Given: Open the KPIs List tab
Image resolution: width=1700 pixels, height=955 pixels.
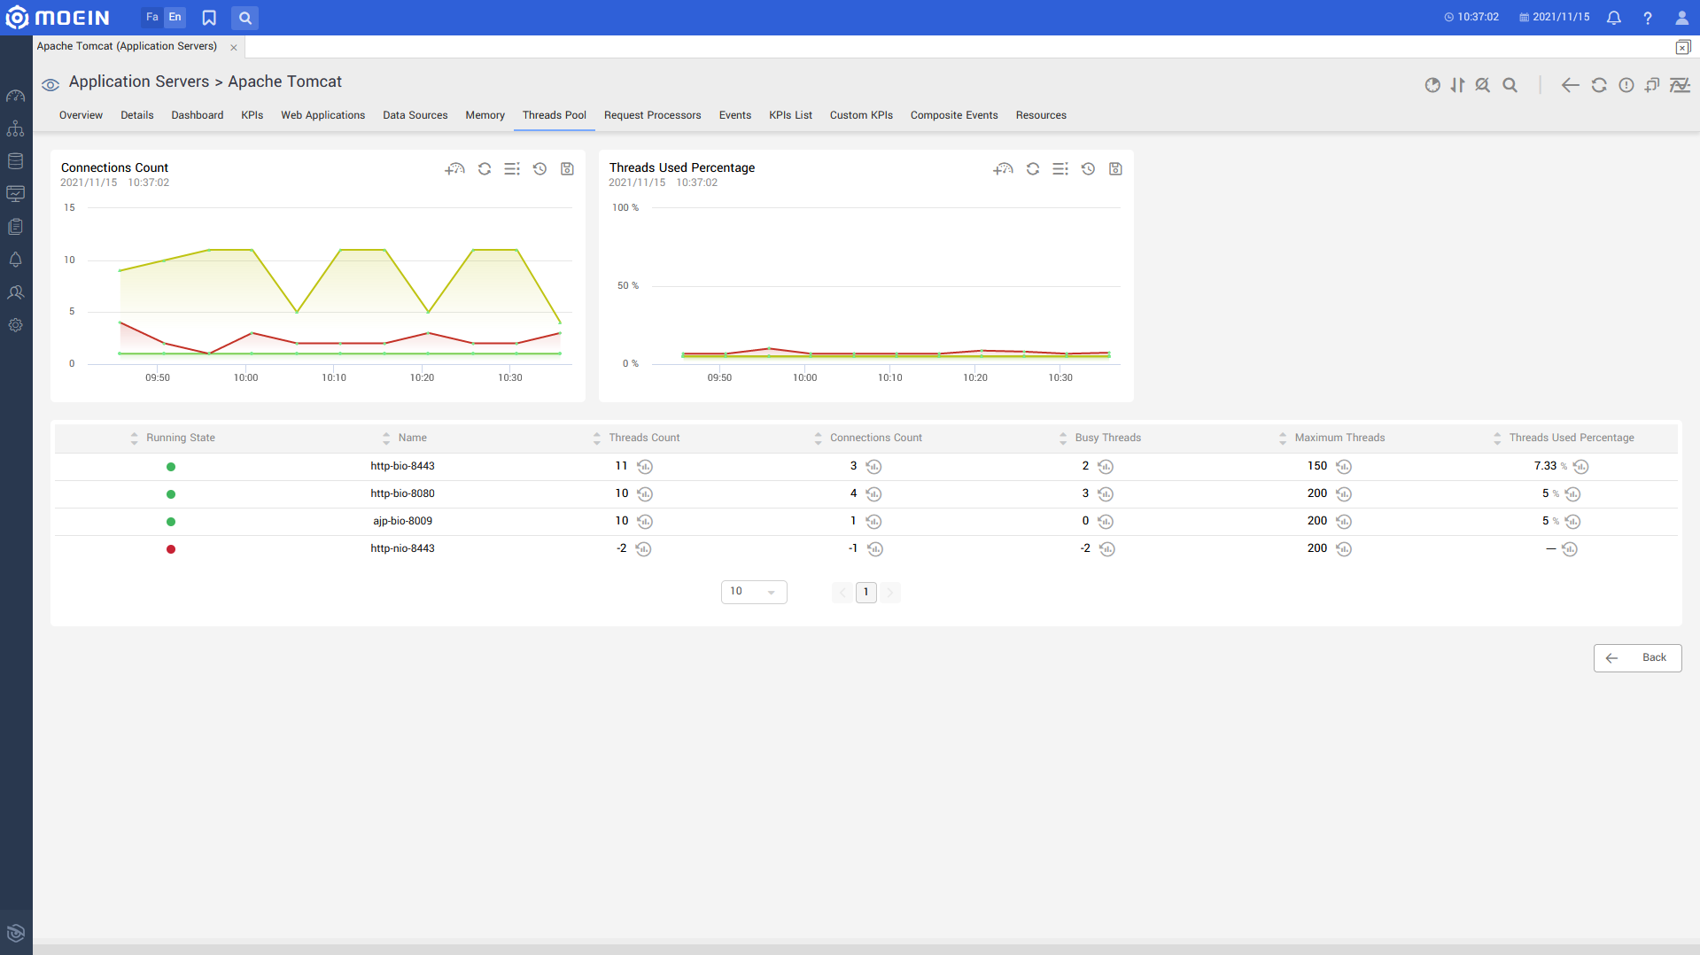Looking at the screenshot, I should coord(791,115).
